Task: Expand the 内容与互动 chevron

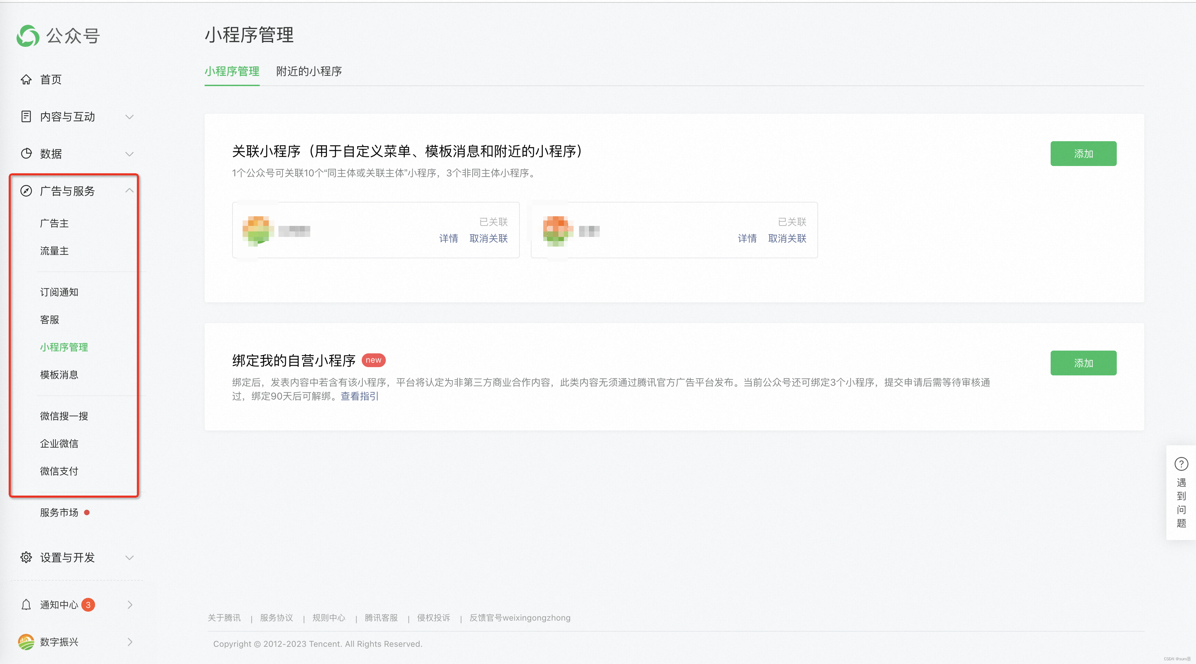Action: tap(130, 116)
